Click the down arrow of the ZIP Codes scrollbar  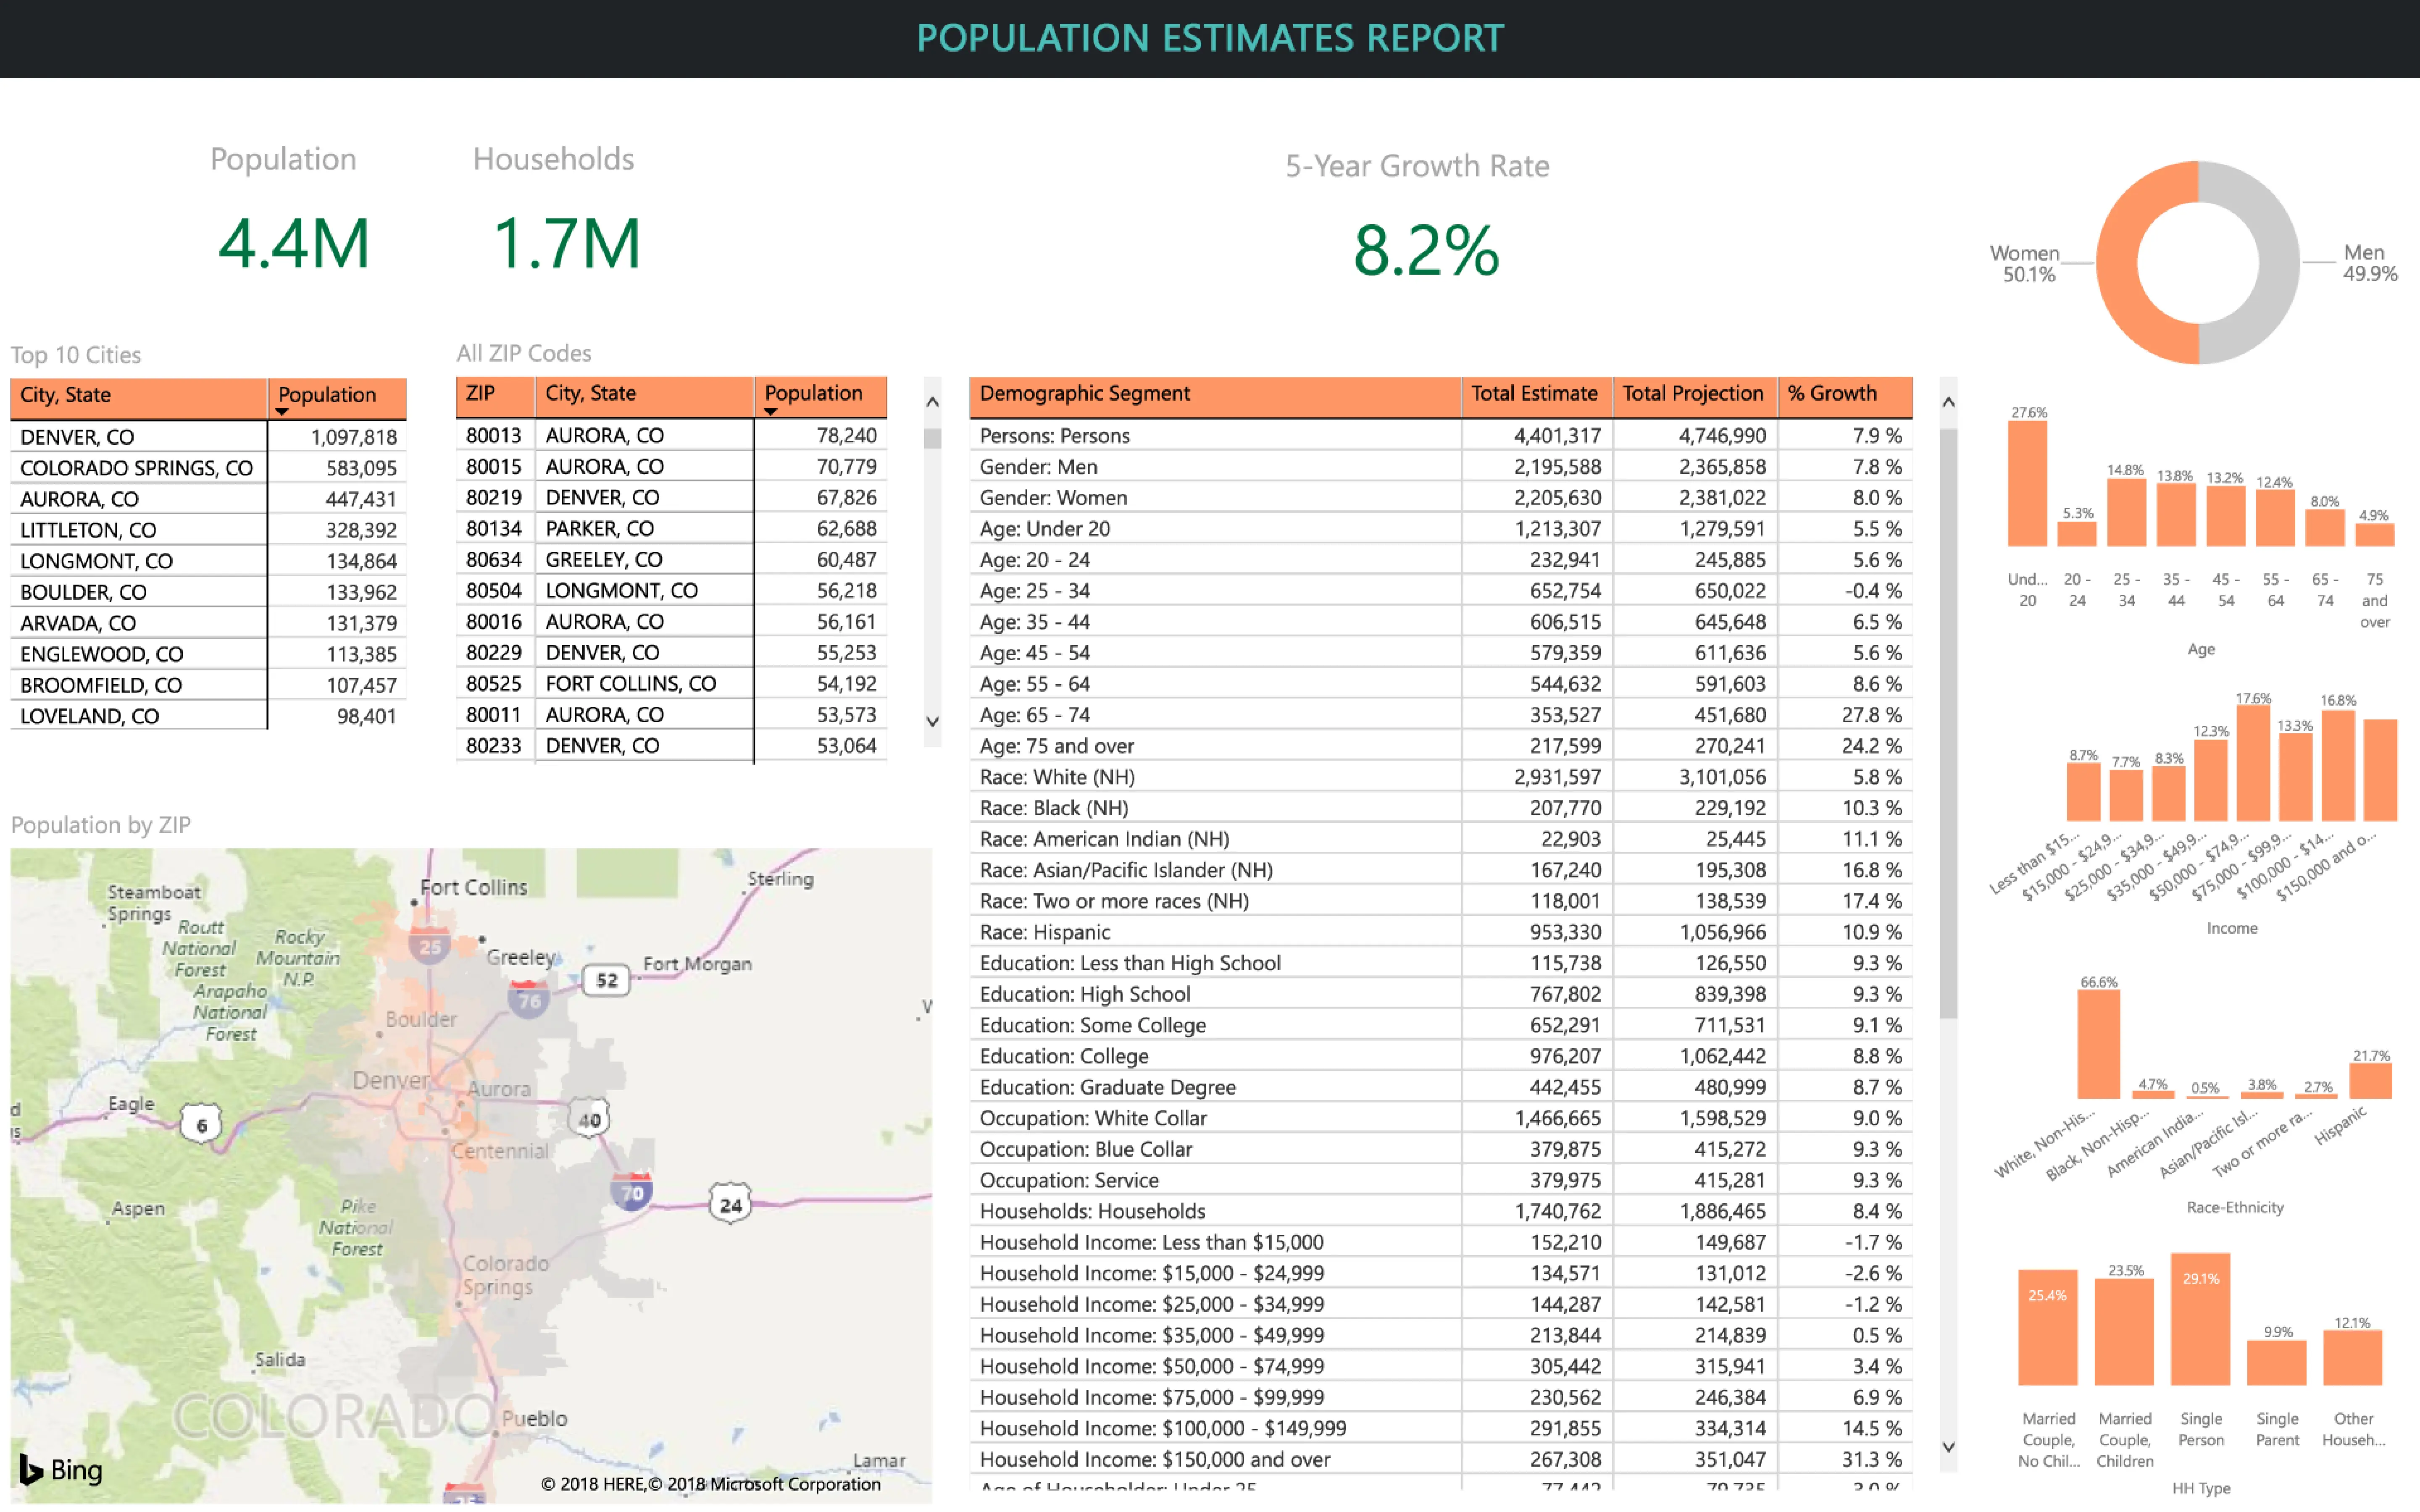pyautogui.click(x=932, y=721)
